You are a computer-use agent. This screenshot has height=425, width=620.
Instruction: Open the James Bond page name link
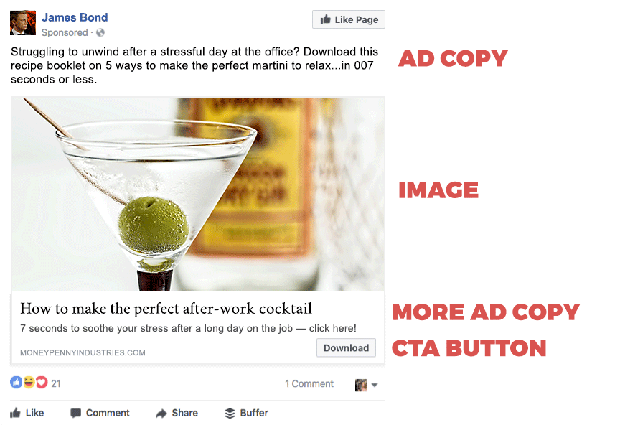pyautogui.click(x=75, y=17)
